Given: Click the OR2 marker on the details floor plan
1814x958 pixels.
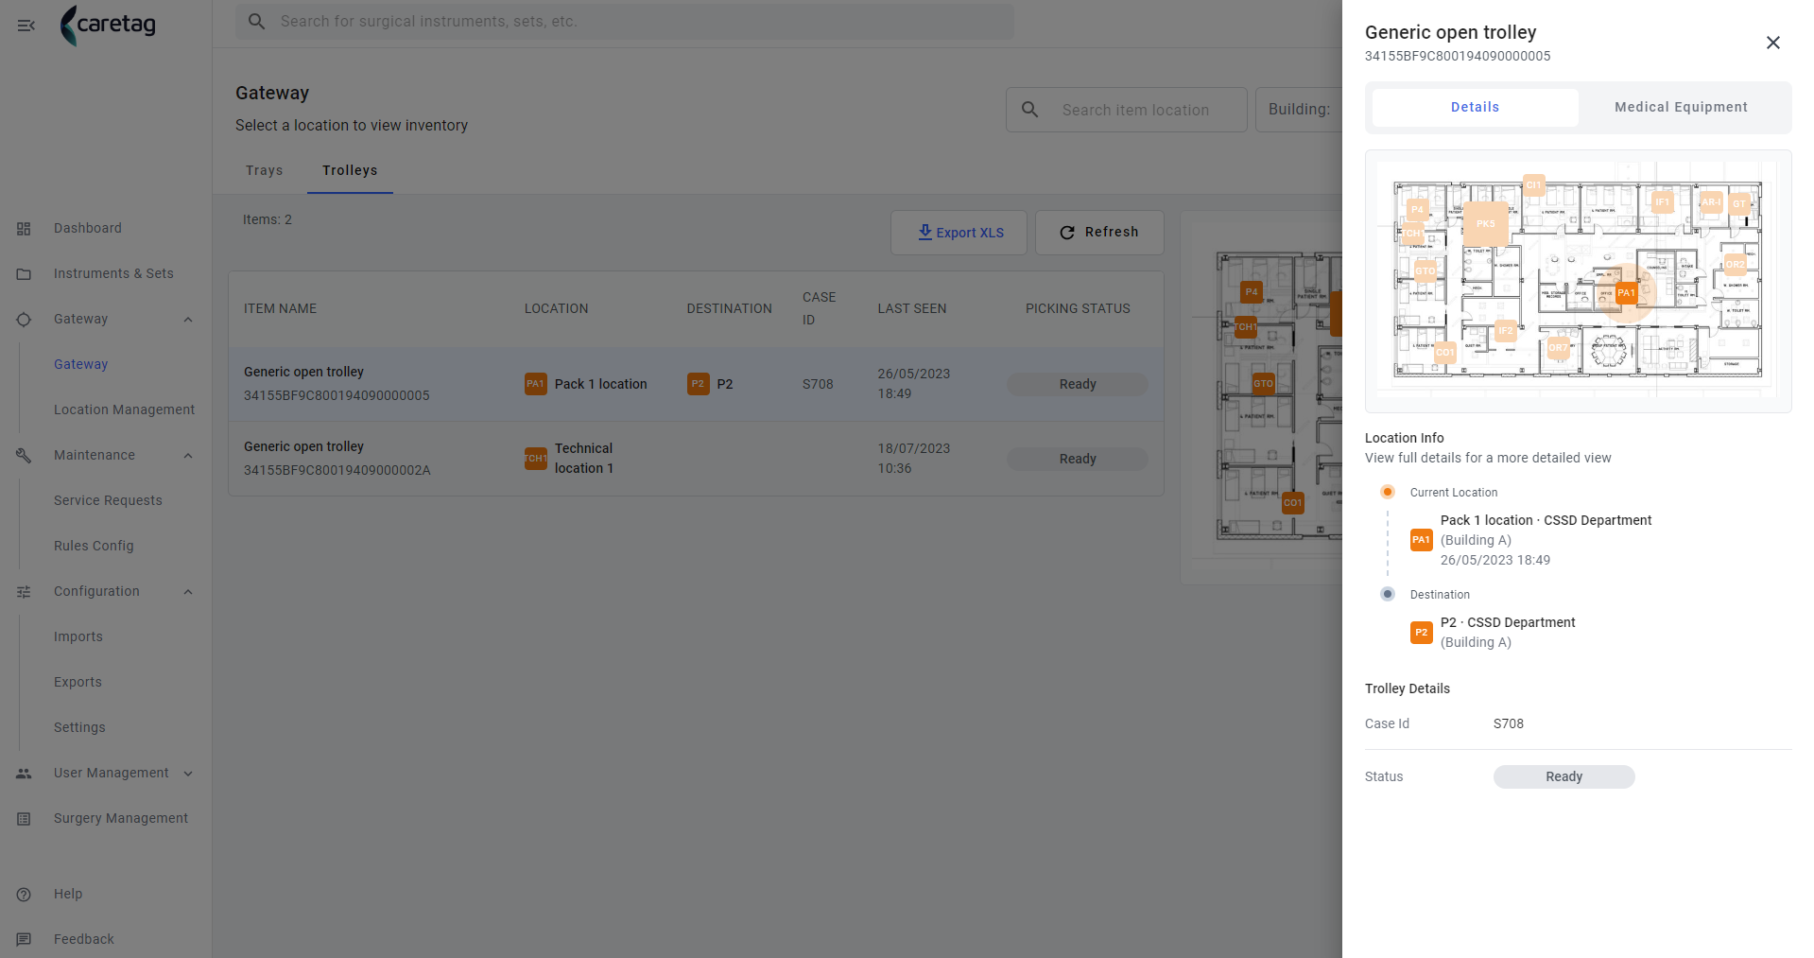Looking at the screenshot, I should pos(1735,265).
